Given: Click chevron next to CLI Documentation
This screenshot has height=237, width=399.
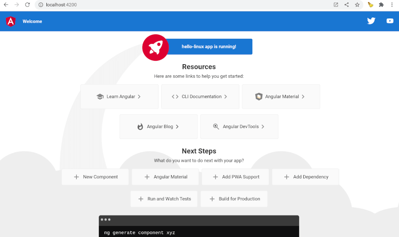Looking at the screenshot, I should pos(226,97).
